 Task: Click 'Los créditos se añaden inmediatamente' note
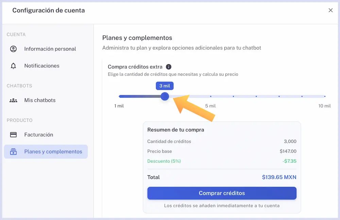222,206
